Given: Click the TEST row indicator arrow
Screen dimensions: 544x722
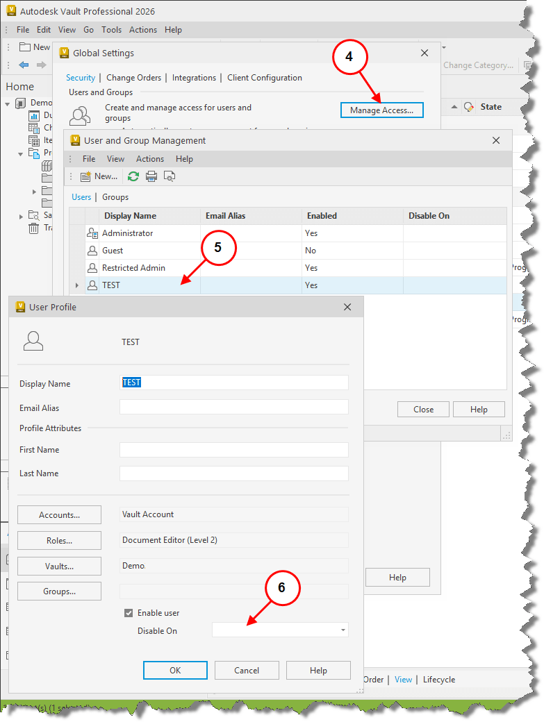Looking at the screenshot, I should tap(77, 285).
